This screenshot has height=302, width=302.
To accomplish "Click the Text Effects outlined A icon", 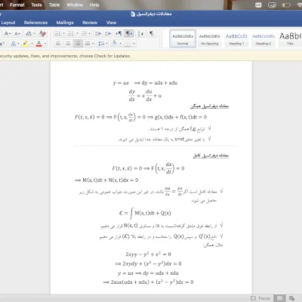I will click(x=14, y=44).
